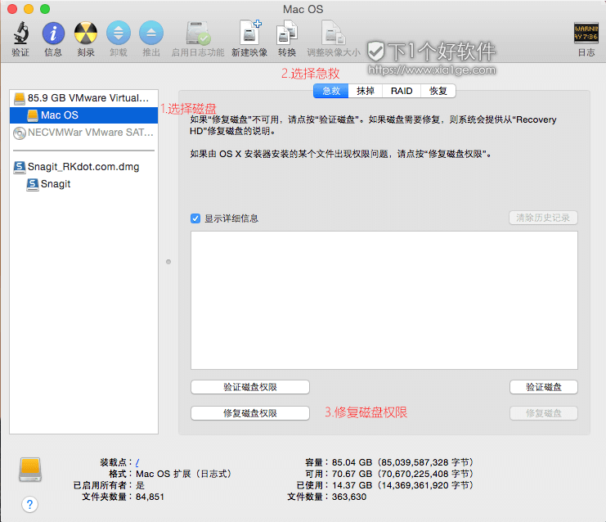The height and width of the screenshot is (522, 606).
Task: Click the New Image toolbar icon
Action: click(x=249, y=34)
